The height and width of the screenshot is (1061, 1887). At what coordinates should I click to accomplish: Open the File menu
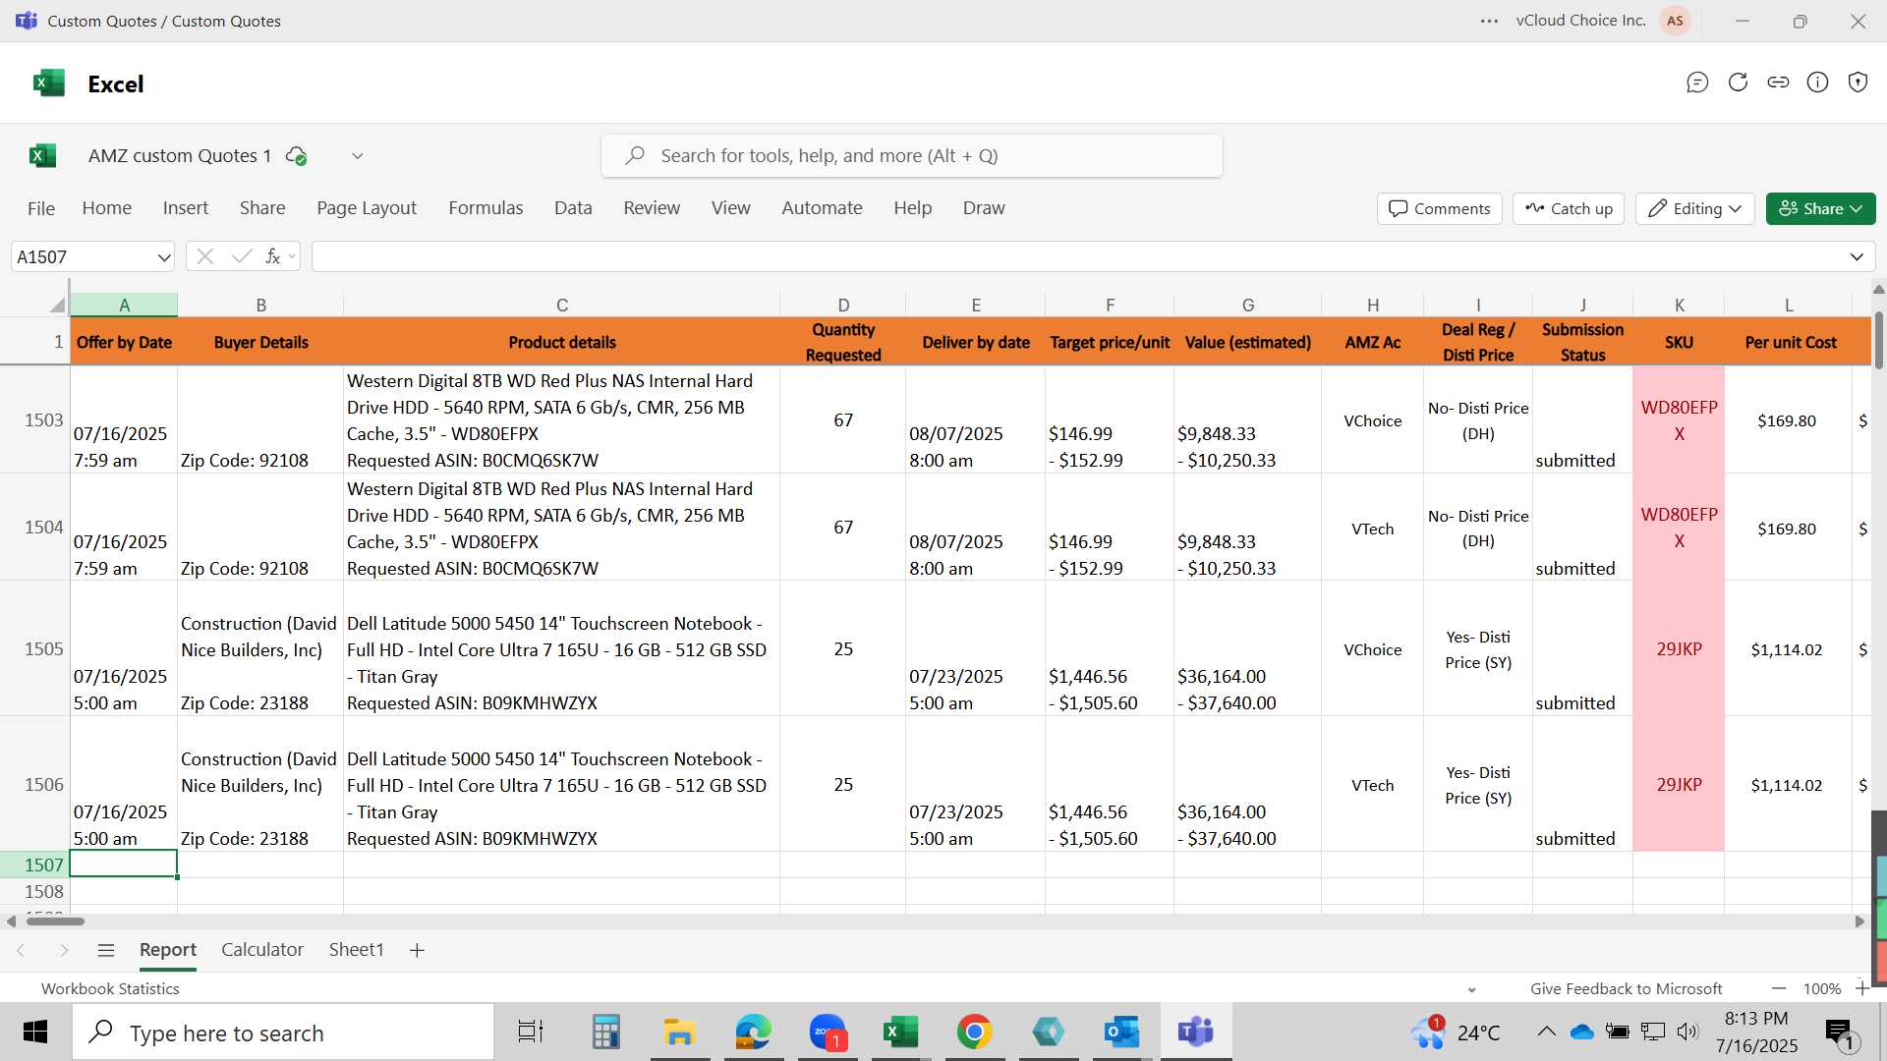click(41, 208)
